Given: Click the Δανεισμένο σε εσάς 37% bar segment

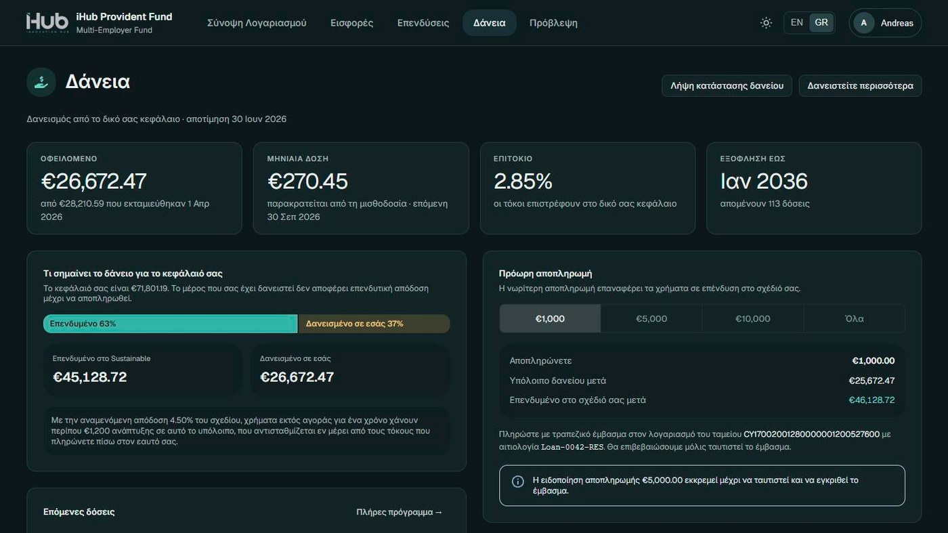Looking at the screenshot, I should 374,324.
